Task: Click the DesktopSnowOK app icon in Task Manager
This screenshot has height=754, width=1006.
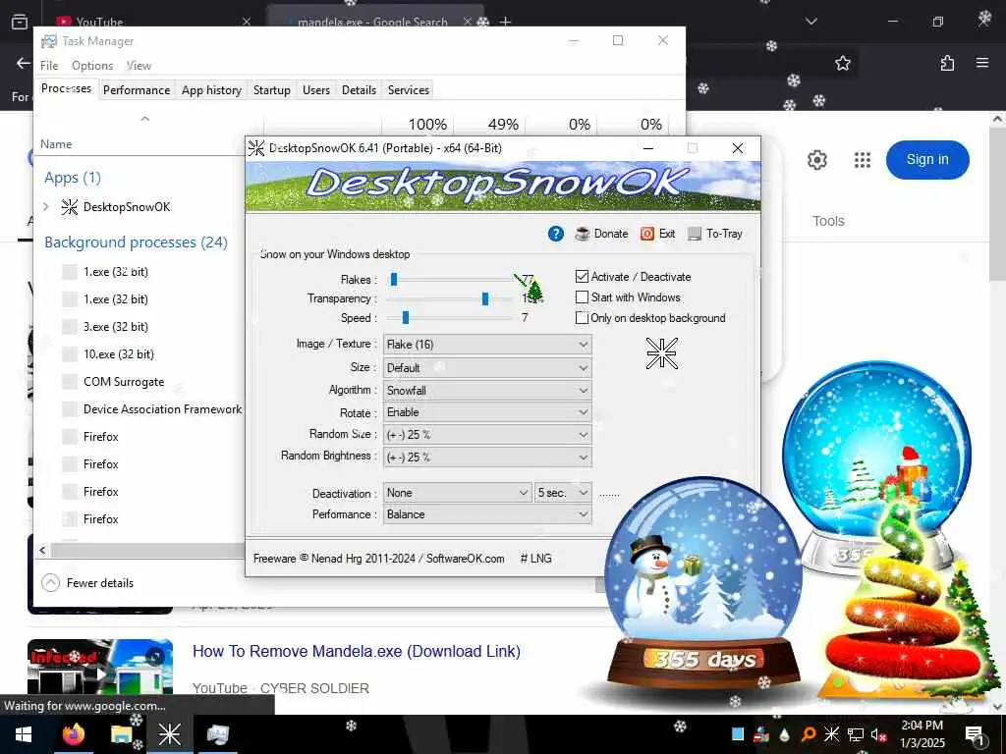Action: tap(70, 207)
